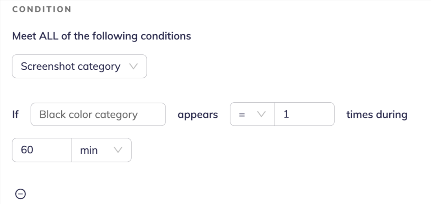
Task: Click the chevron arrow beside the equals sign
Action: click(x=261, y=114)
